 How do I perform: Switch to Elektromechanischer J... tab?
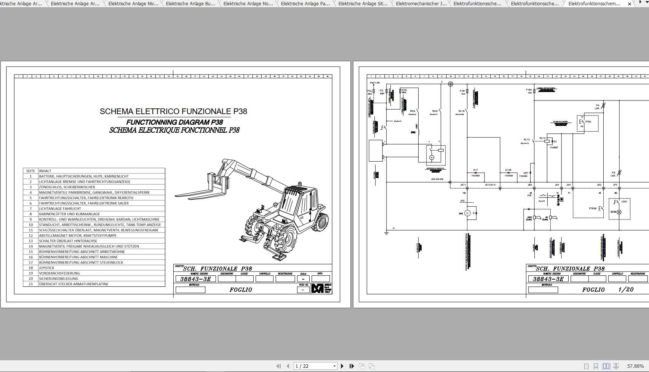pyautogui.click(x=421, y=3)
